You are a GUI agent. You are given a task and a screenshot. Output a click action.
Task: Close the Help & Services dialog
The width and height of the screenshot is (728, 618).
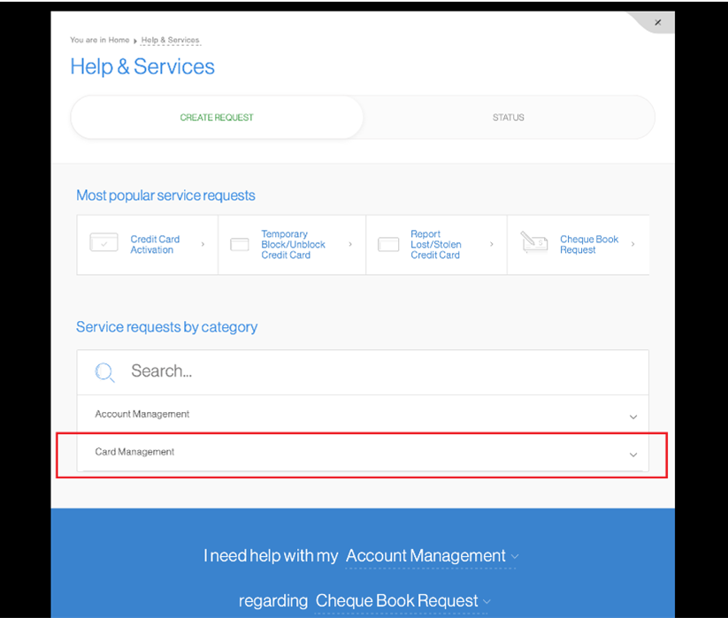(657, 22)
